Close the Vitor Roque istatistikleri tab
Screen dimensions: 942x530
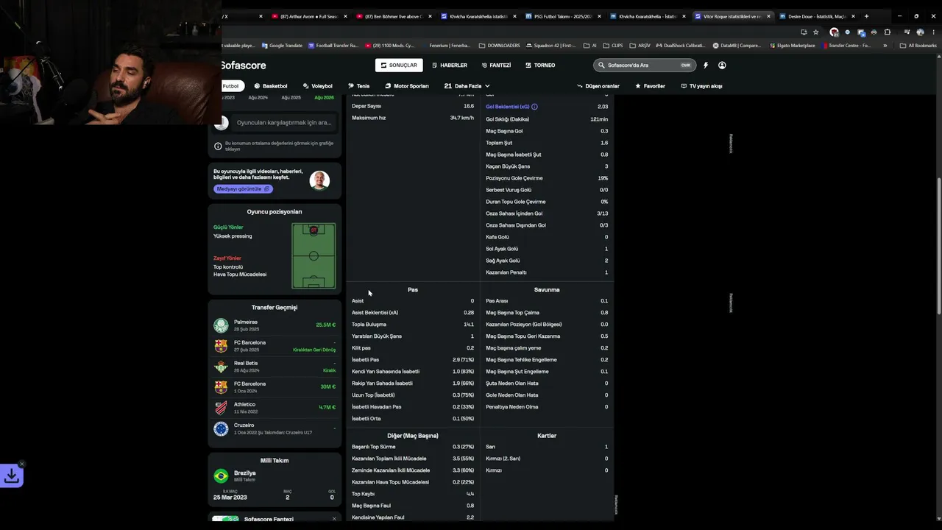click(x=769, y=16)
